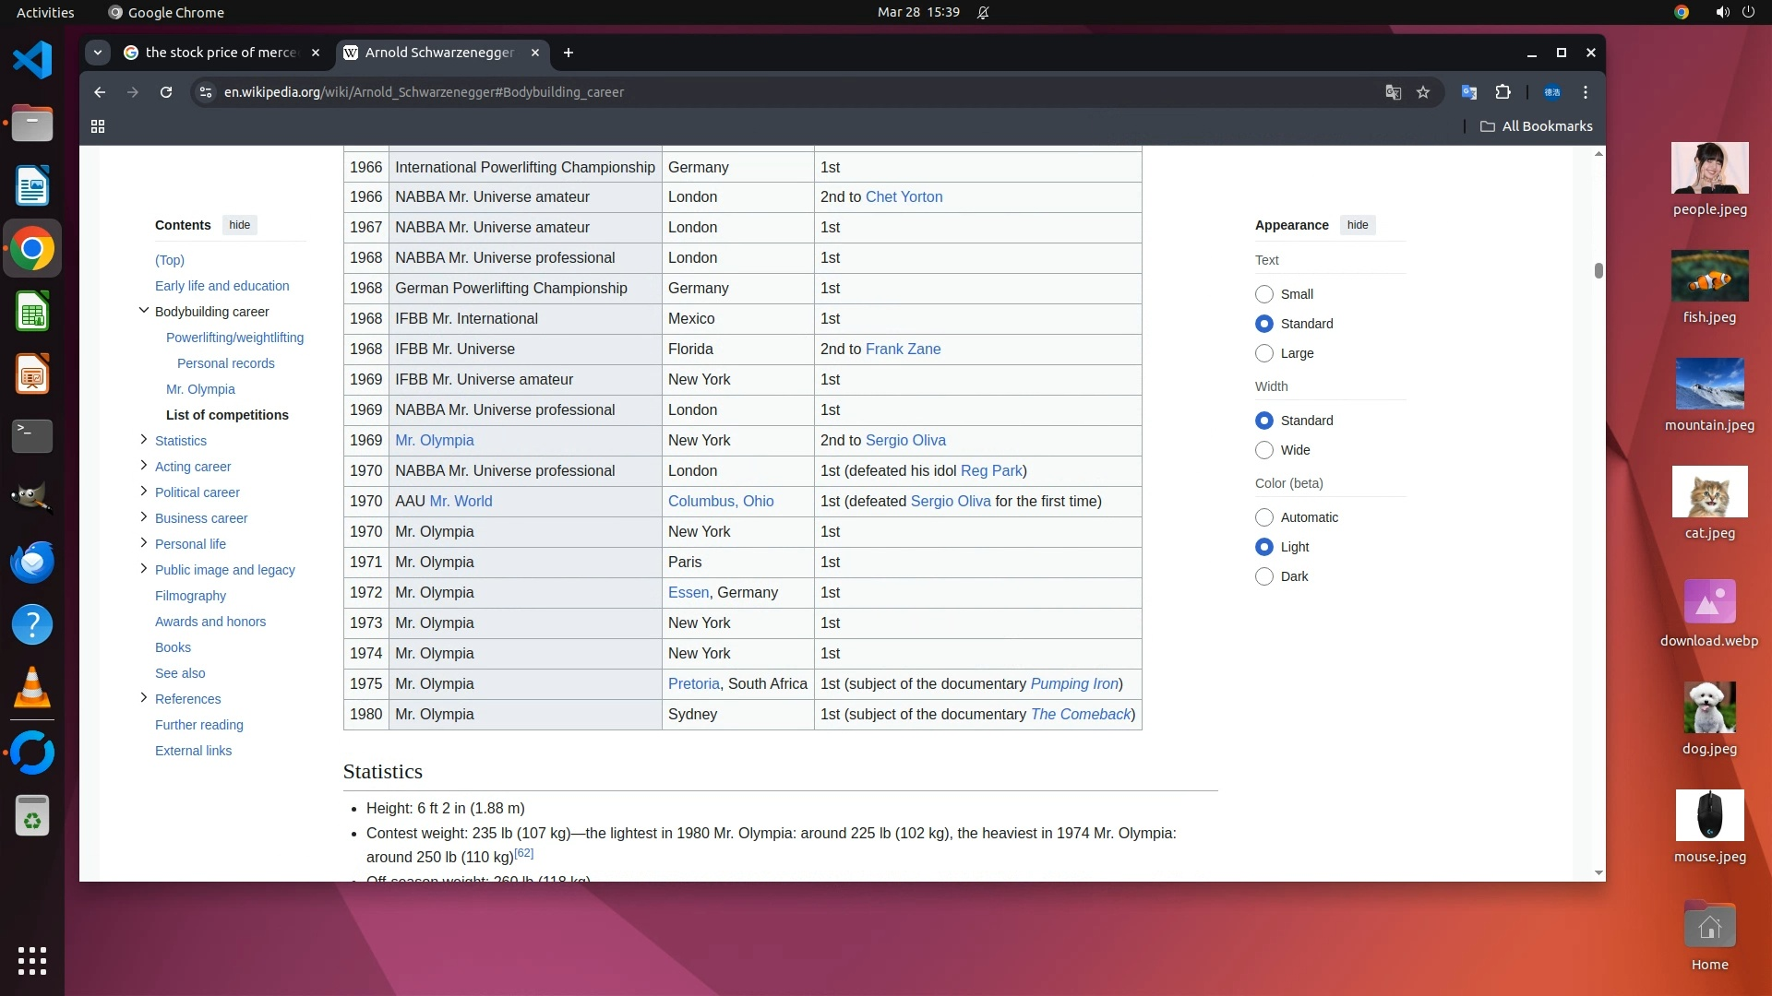Hide the Appearance panel
This screenshot has height=996, width=1772.
pyautogui.click(x=1357, y=225)
